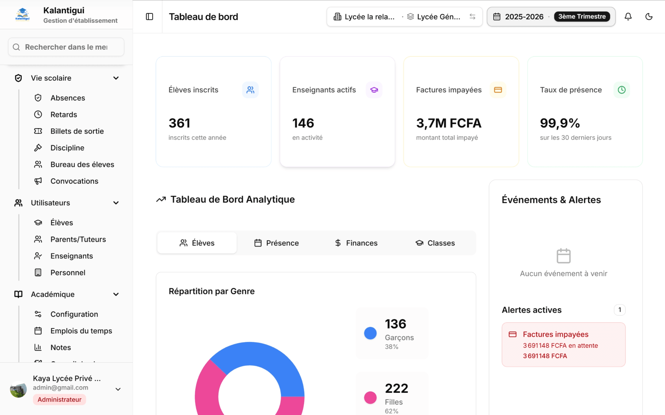Click the Notes bar chart icon
This screenshot has height=415, width=665.
(38, 347)
